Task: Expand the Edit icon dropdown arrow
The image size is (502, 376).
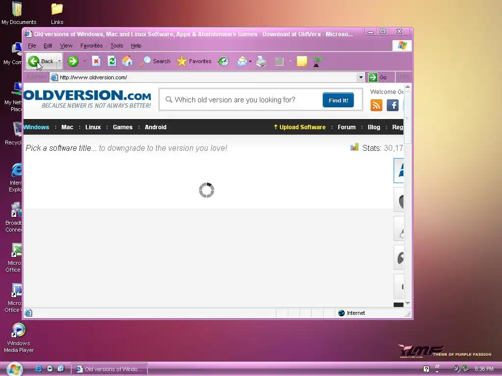Action: click(x=290, y=61)
